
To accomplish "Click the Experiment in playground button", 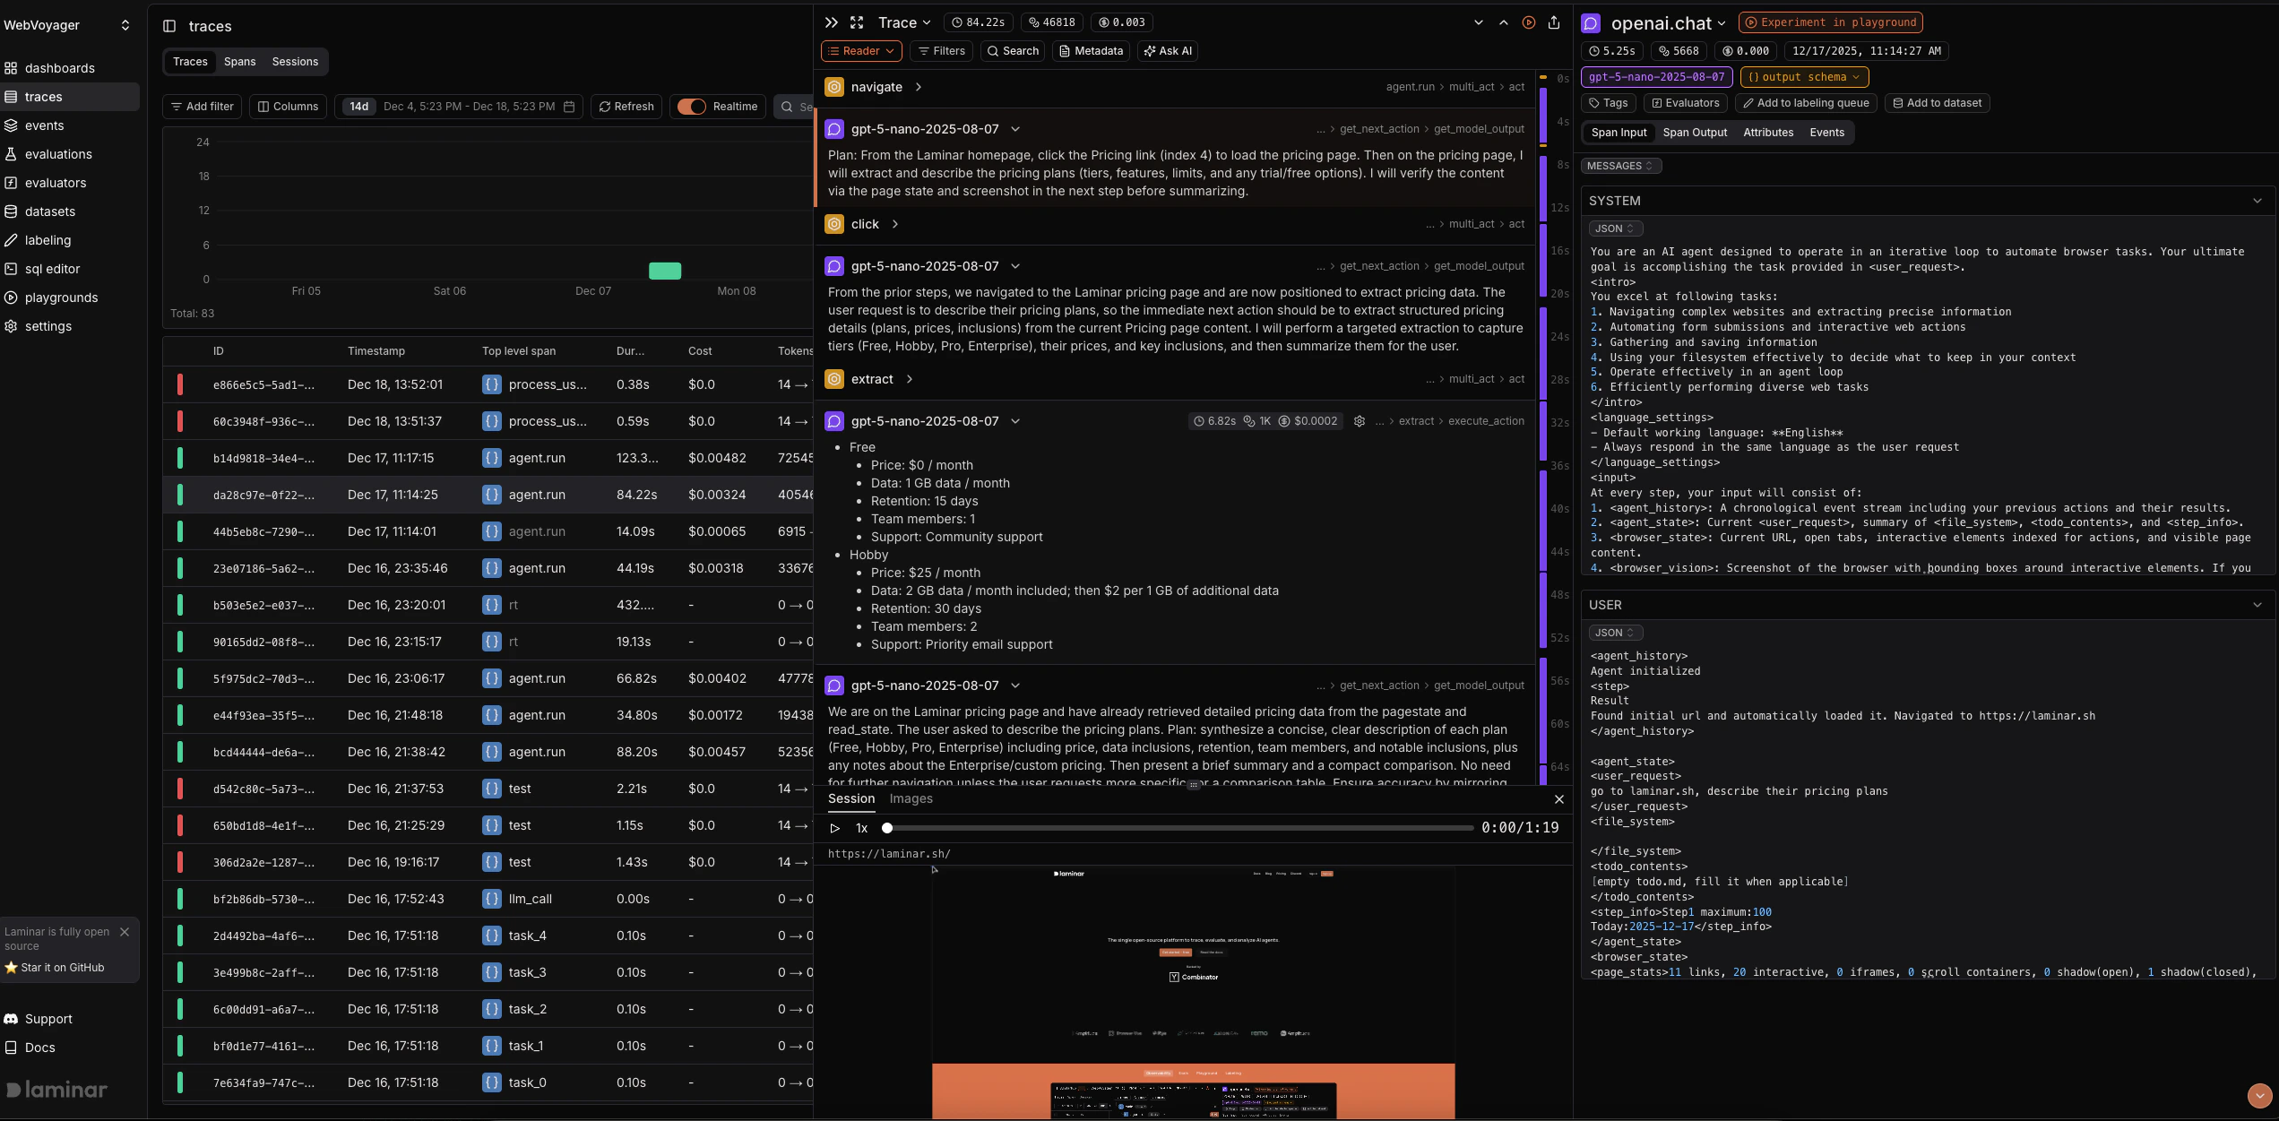I will coord(1830,22).
